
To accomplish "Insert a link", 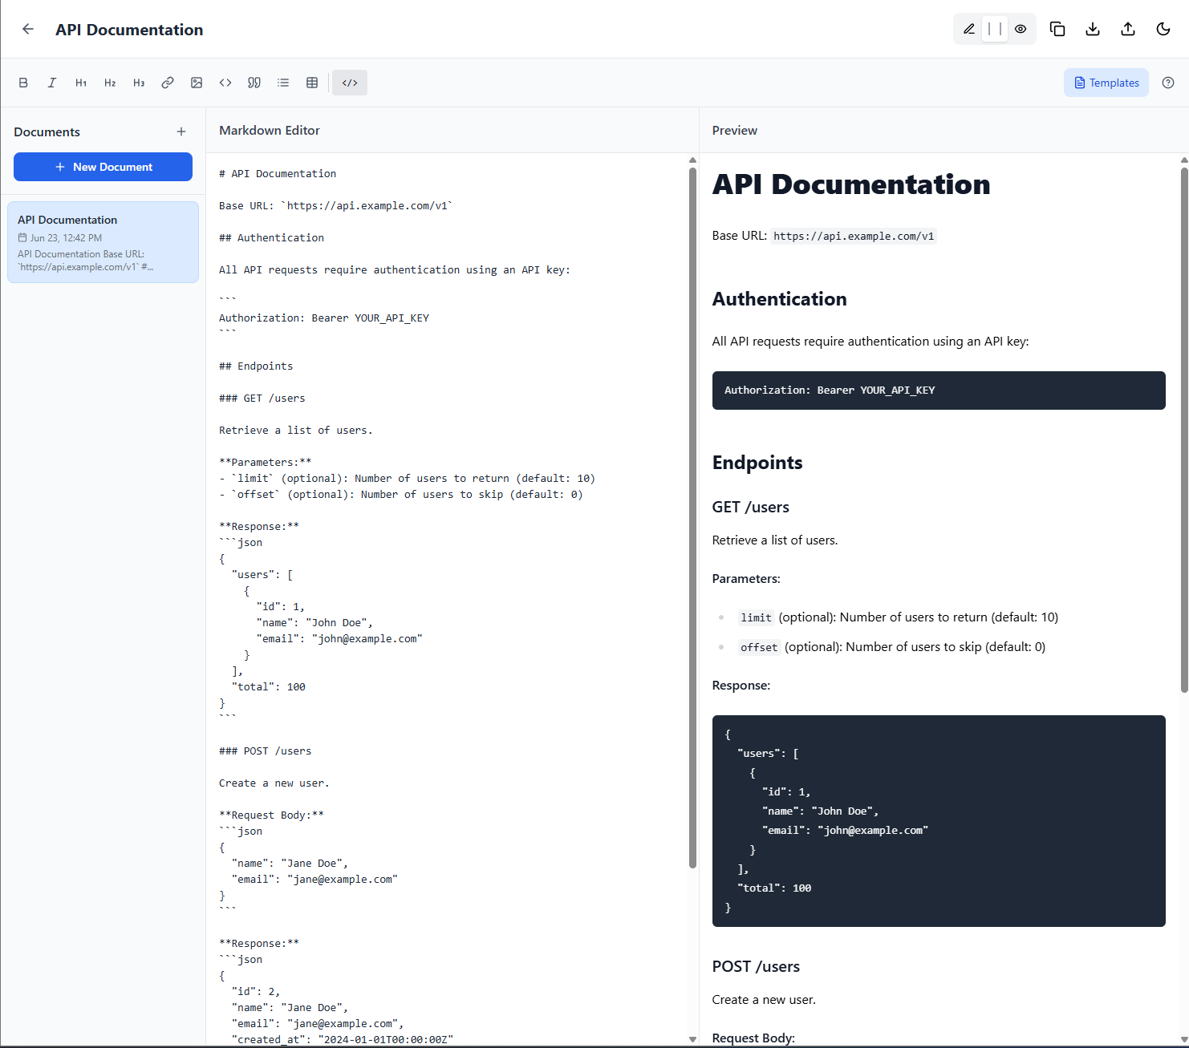I will pyautogui.click(x=168, y=83).
